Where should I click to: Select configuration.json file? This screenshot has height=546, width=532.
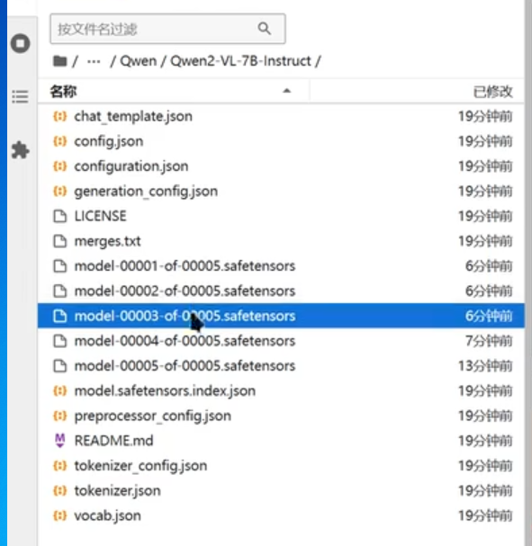(281, 166)
